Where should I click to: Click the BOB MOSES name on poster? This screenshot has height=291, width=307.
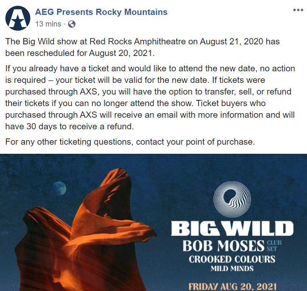[x=223, y=246]
